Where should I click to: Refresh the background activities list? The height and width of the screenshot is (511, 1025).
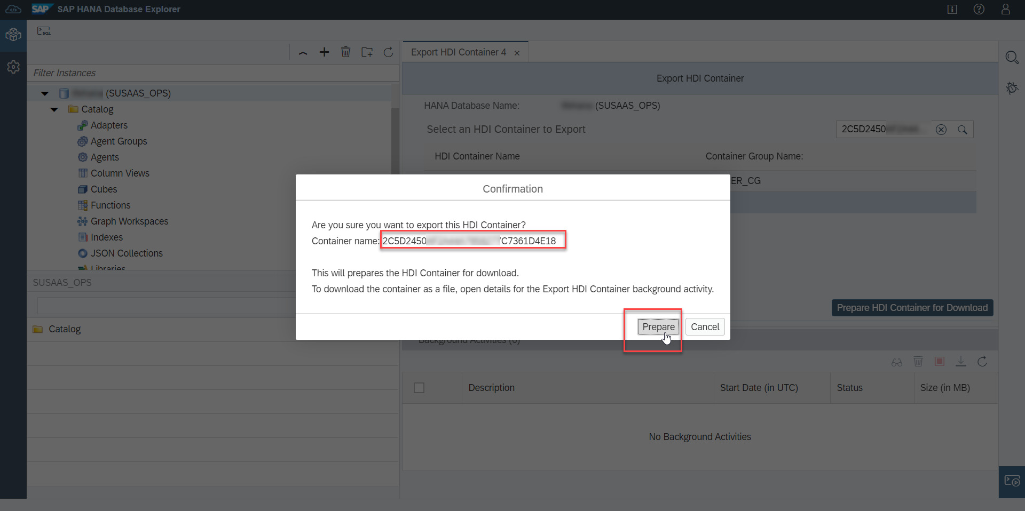pyautogui.click(x=982, y=362)
